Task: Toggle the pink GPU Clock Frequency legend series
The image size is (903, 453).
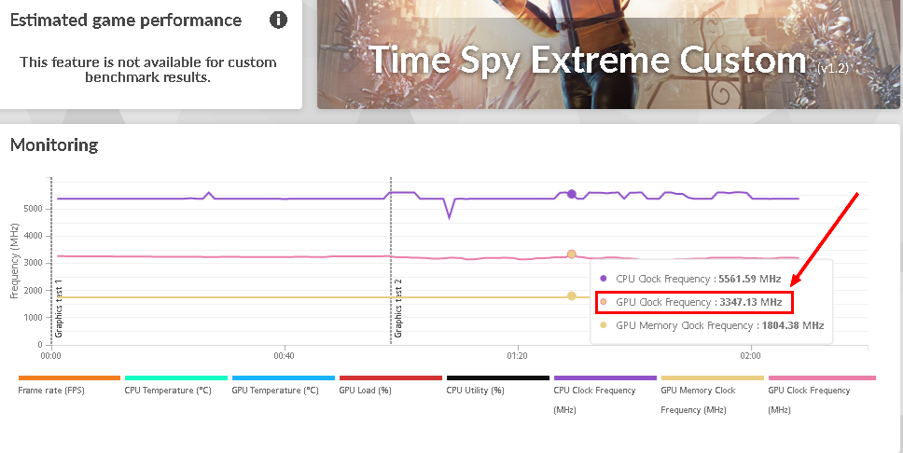Action: coord(822,395)
